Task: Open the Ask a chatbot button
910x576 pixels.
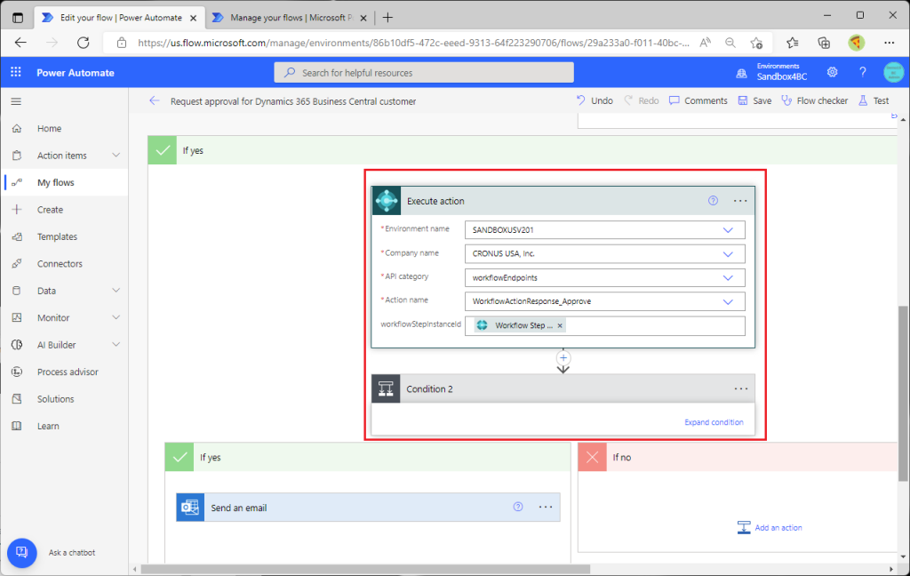Action: (22, 552)
